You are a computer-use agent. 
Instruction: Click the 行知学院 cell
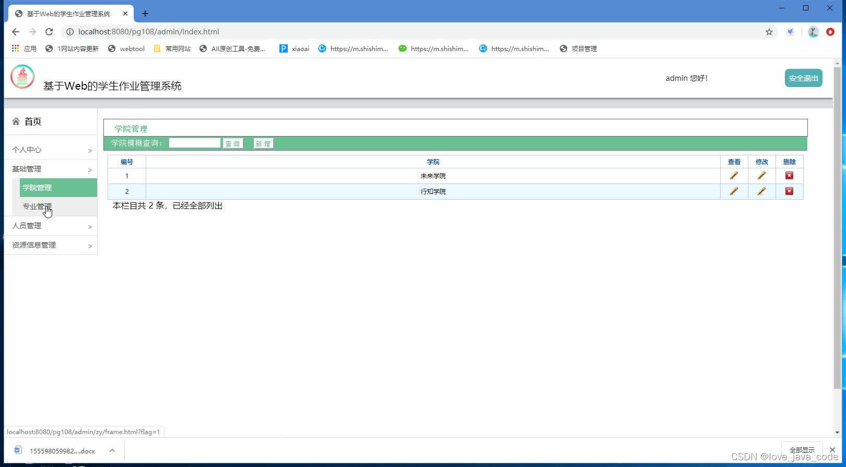(x=433, y=191)
